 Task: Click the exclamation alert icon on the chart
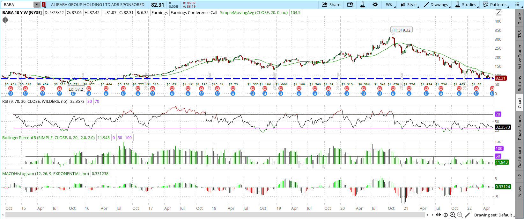click(x=5, y=20)
